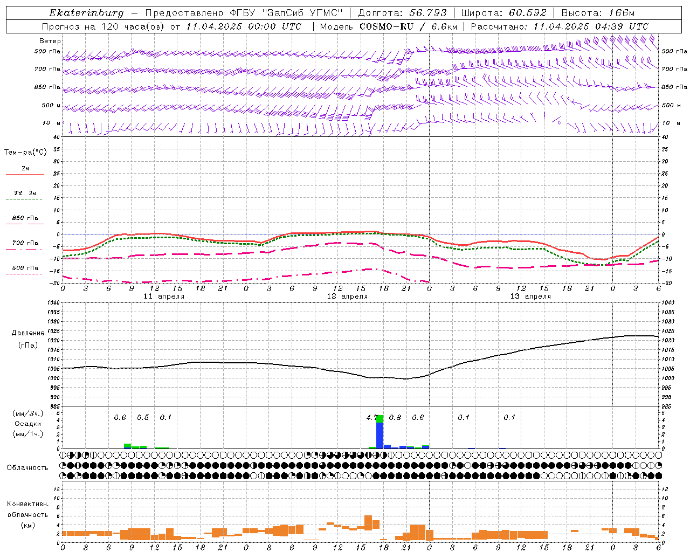Select the 'Td 2м' dew point legend entry
Viewport: 690px width, 552px height.
click(x=25, y=193)
